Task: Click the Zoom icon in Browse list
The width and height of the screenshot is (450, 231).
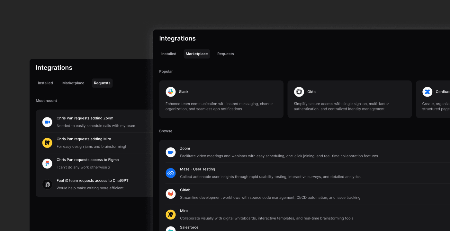Action: pos(171,152)
